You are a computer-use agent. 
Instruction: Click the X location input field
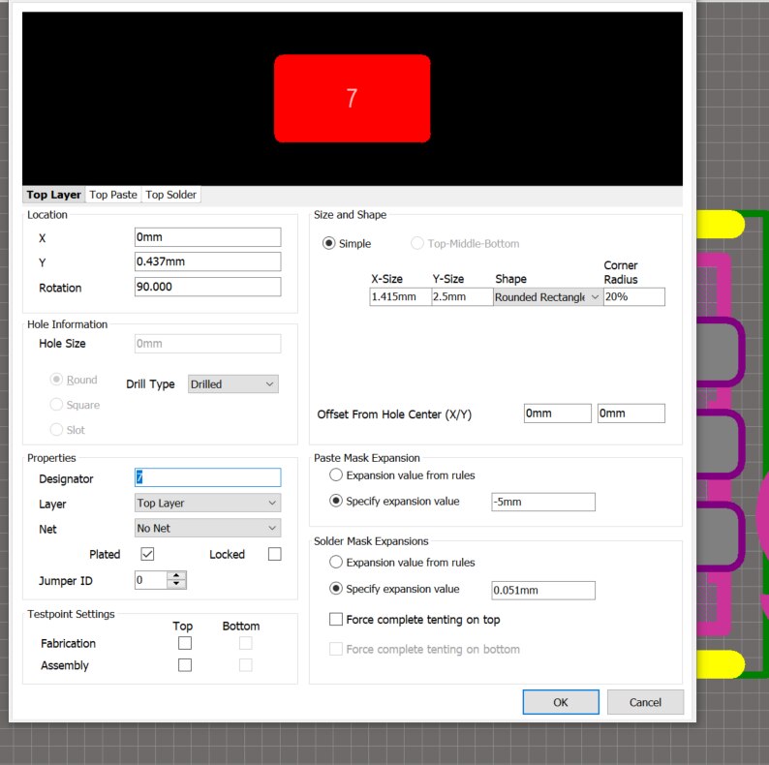pyautogui.click(x=207, y=237)
